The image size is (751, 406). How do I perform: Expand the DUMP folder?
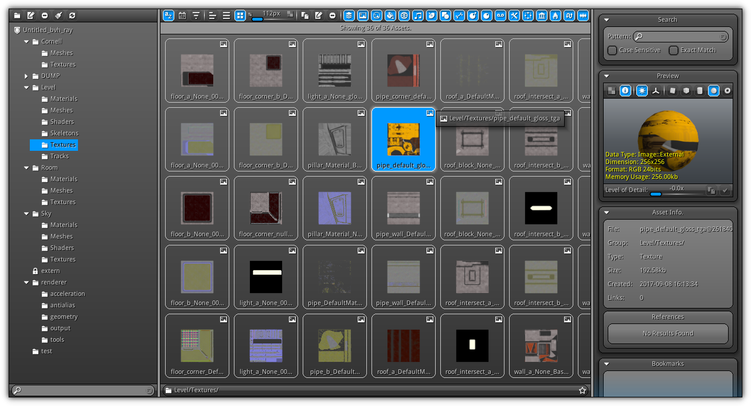26,76
